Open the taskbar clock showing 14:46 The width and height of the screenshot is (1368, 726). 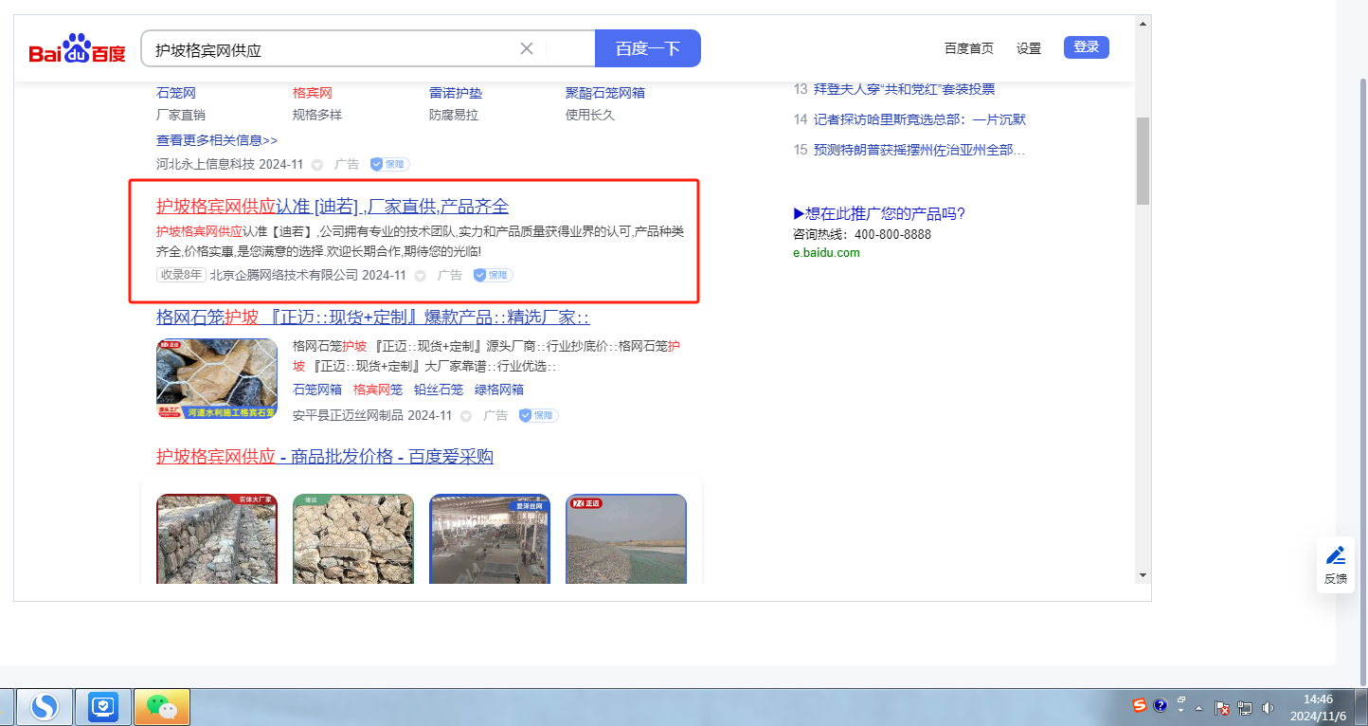tap(1318, 707)
